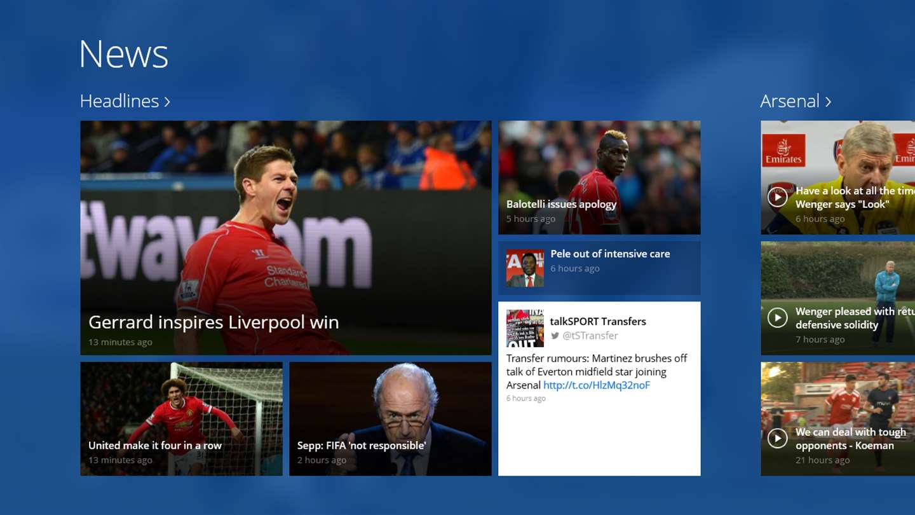This screenshot has width=915, height=515.
Task: Open the Balotelli issues apology article
Action: [x=599, y=177]
